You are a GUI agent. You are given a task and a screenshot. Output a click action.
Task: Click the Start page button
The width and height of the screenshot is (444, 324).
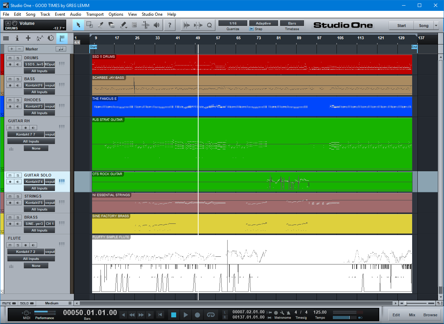(401, 26)
